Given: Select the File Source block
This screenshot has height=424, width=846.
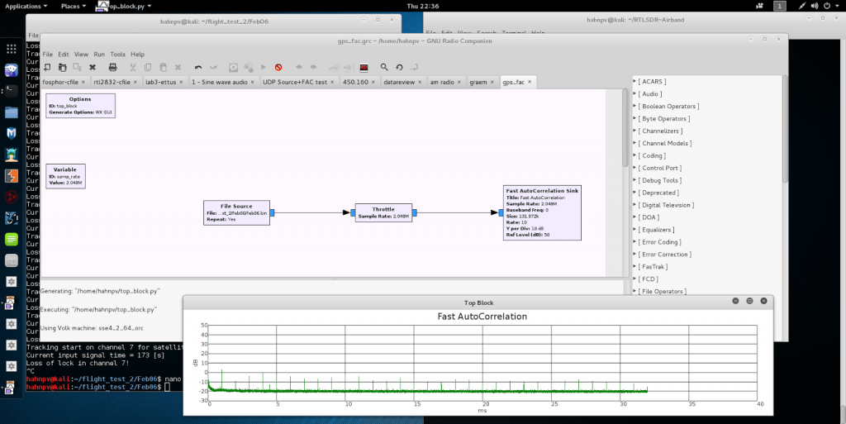Looking at the screenshot, I should tap(236, 212).
